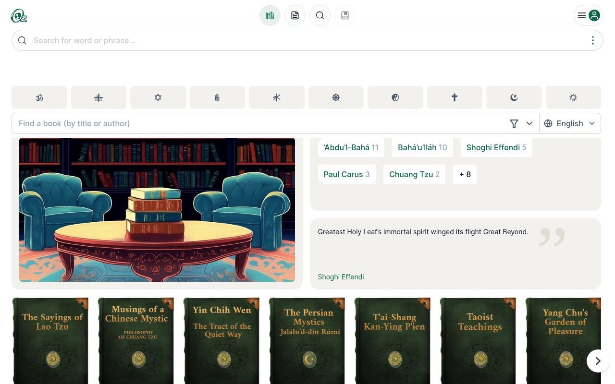Open Musings of a Chinese Mystic book
The width and height of the screenshot is (615, 384).
(x=136, y=341)
